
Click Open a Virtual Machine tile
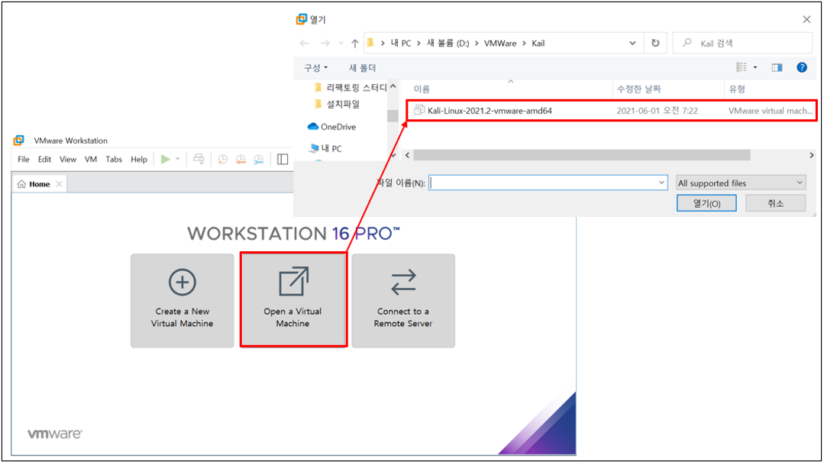(293, 301)
